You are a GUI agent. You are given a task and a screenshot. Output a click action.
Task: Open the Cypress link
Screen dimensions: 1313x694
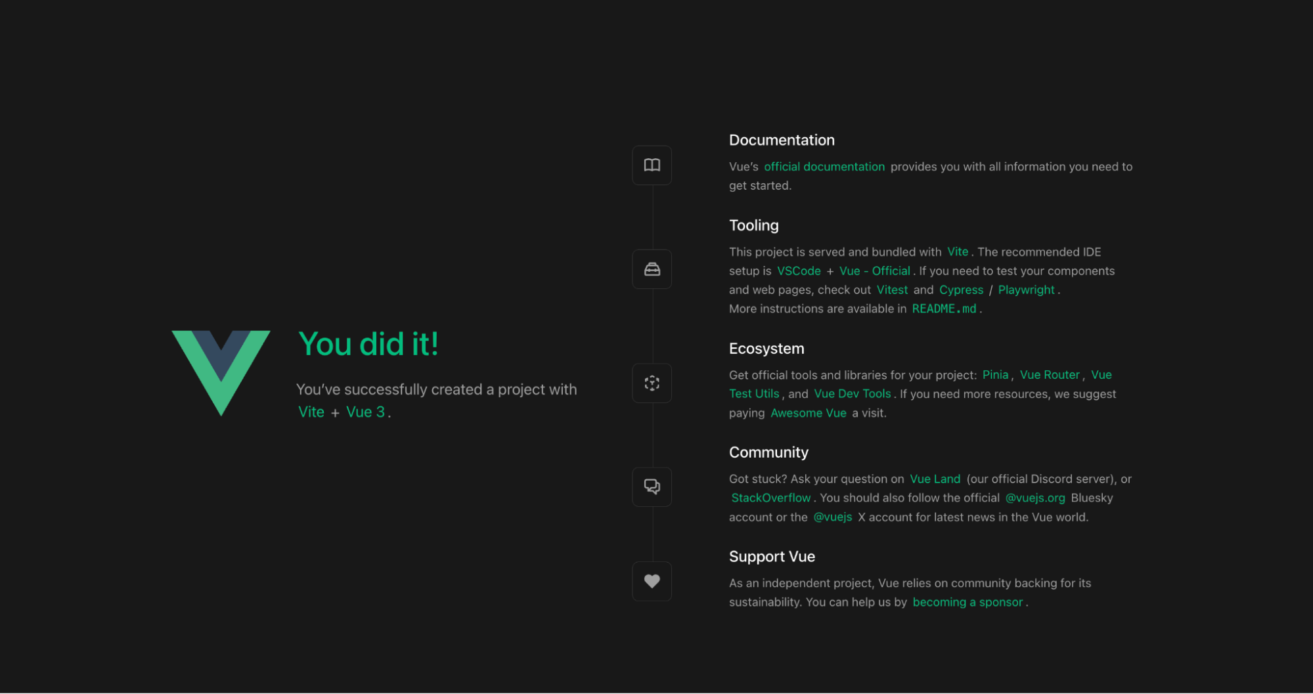(961, 290)
